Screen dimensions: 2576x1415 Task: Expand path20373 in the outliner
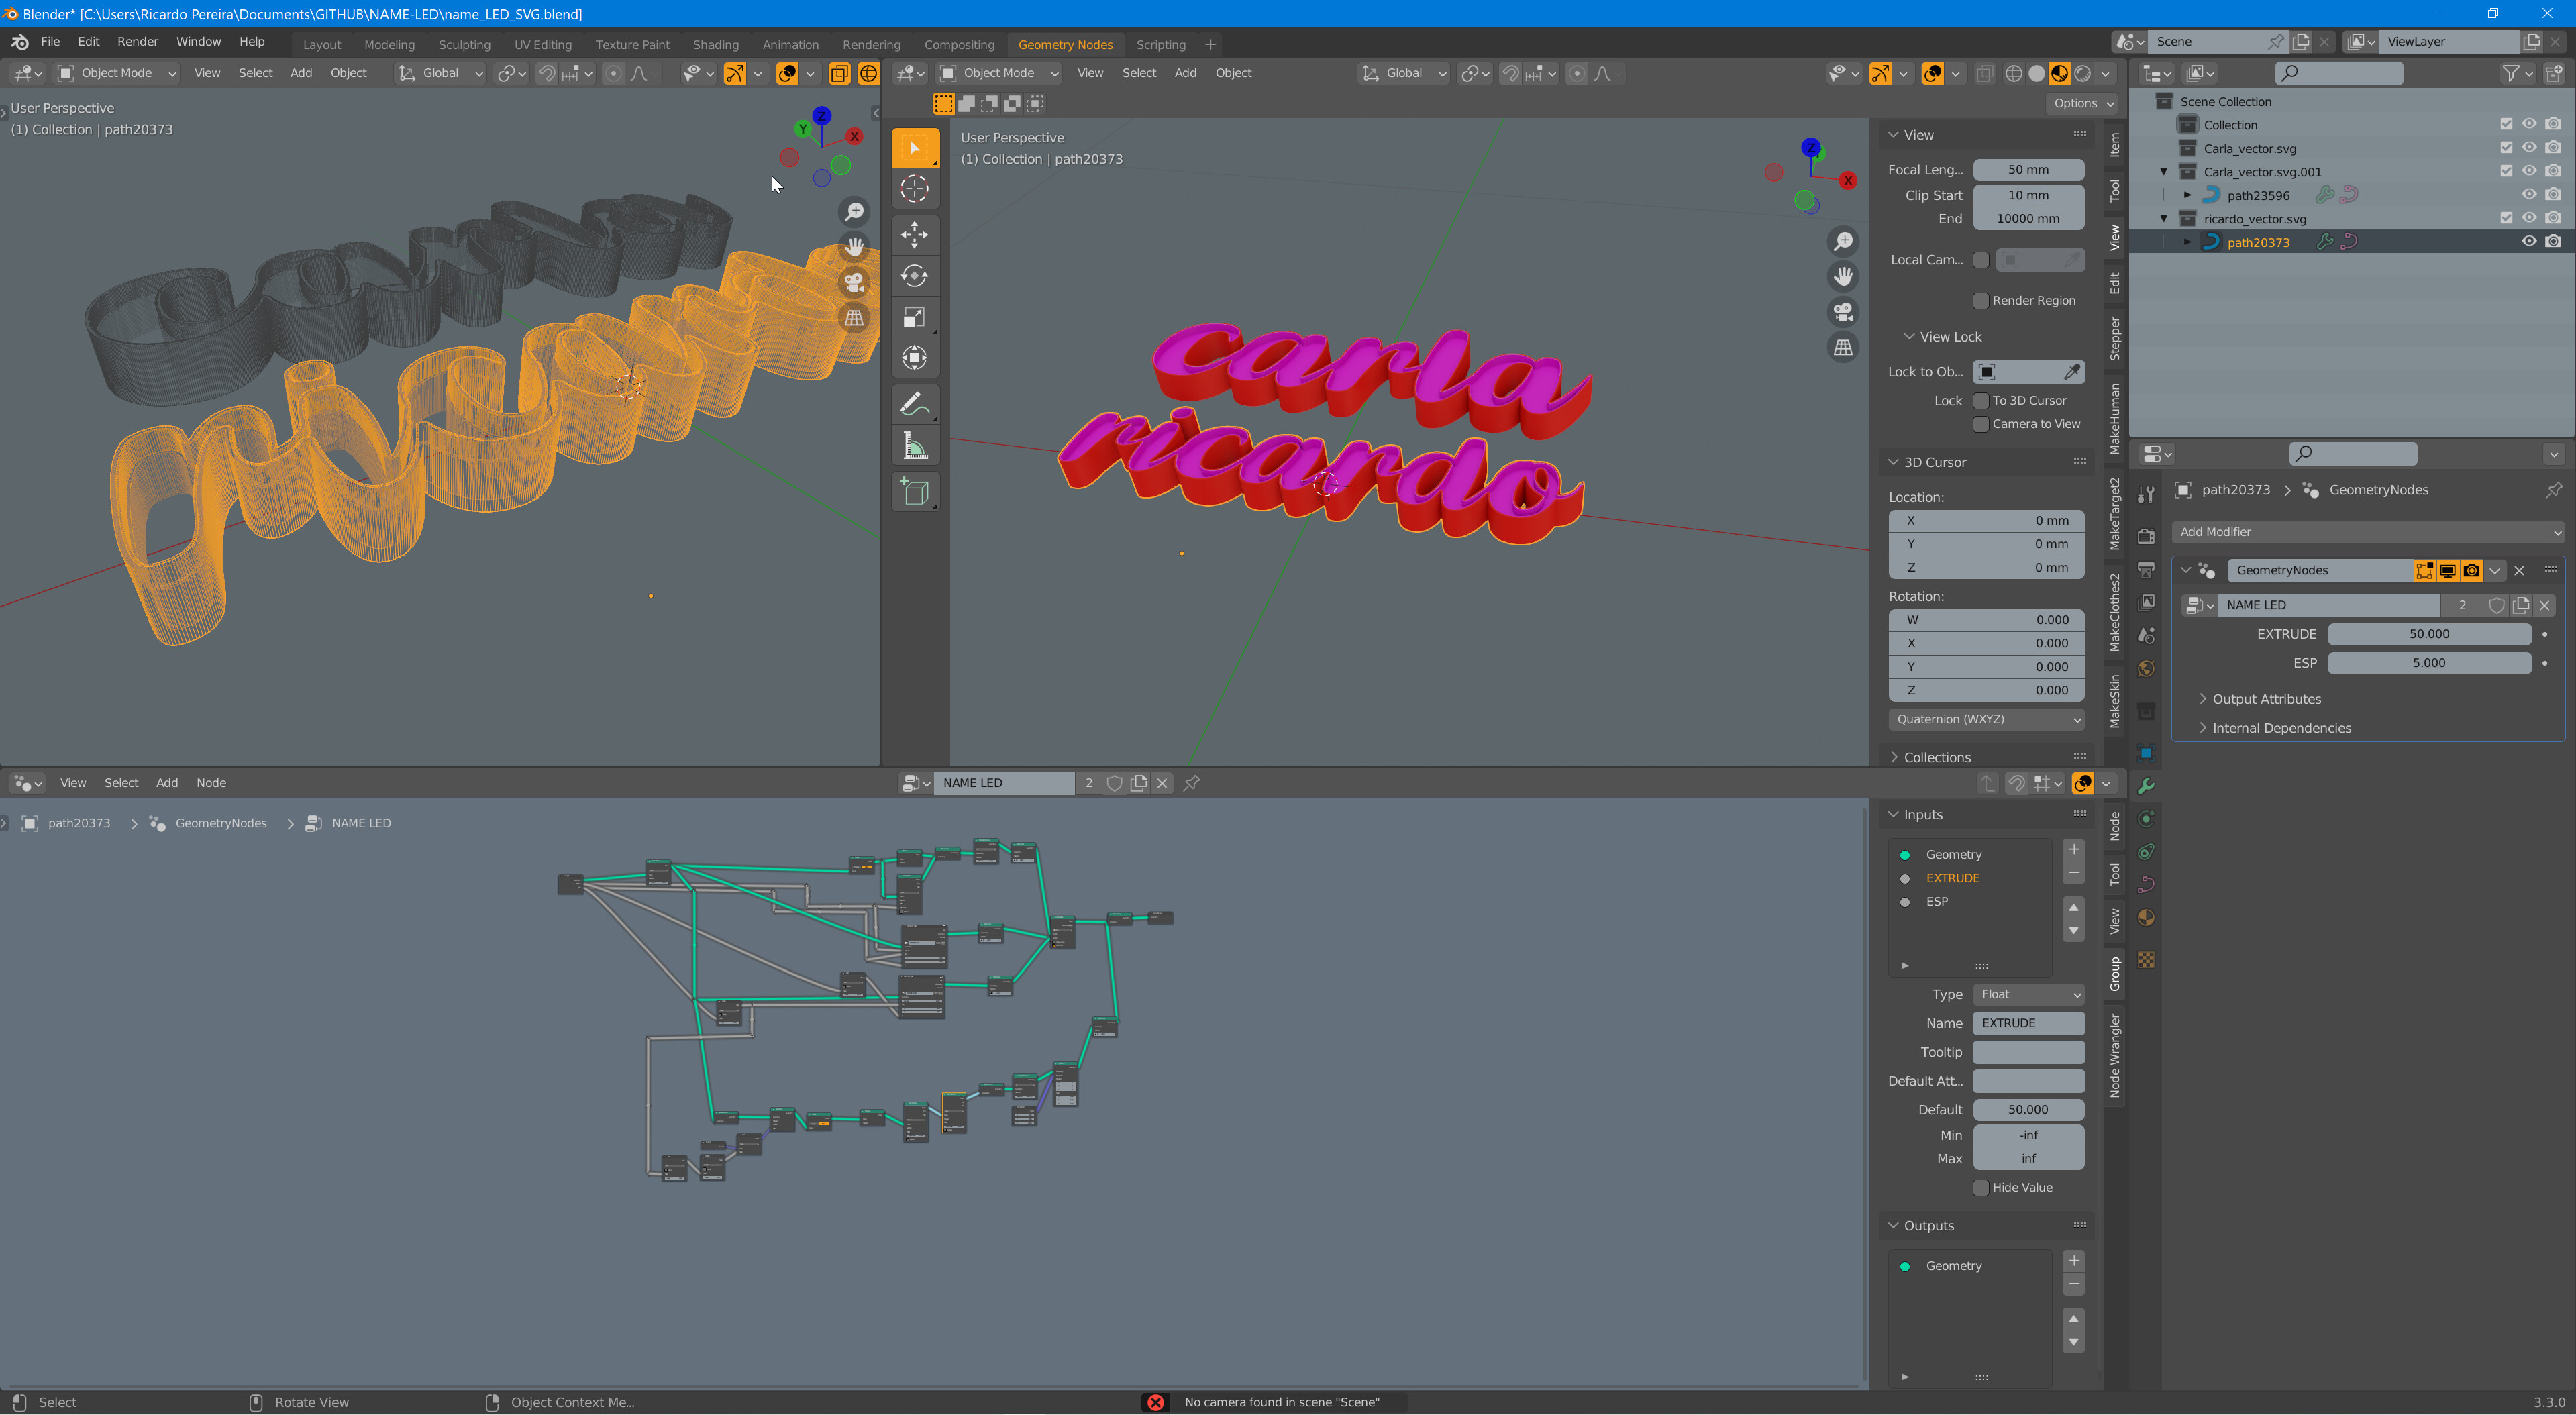[2188, 241]
